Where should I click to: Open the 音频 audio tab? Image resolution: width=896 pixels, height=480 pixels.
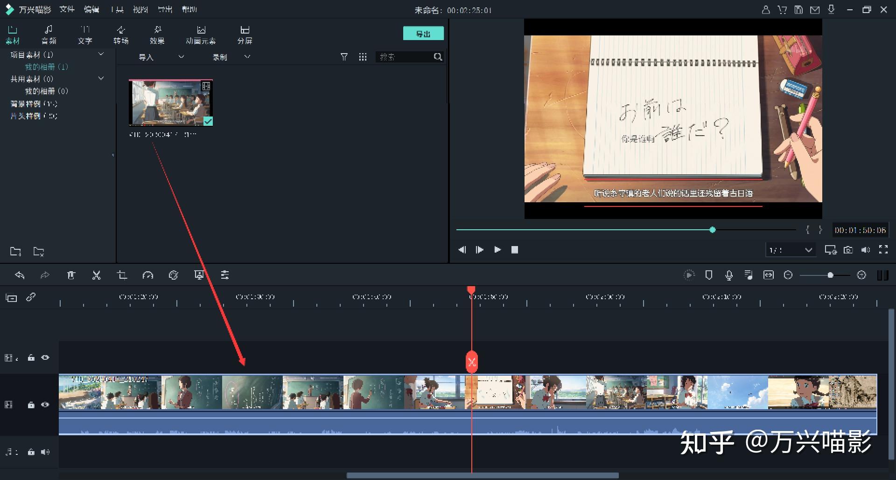pyautogui.click(x=49, y=35)
